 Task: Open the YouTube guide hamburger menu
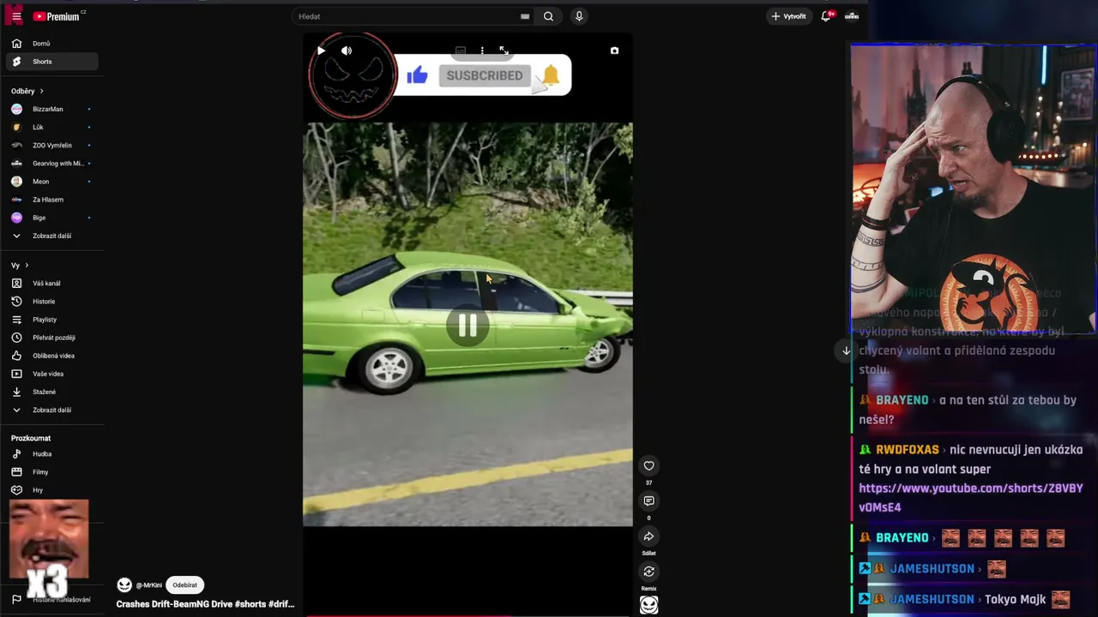point(16,16)
